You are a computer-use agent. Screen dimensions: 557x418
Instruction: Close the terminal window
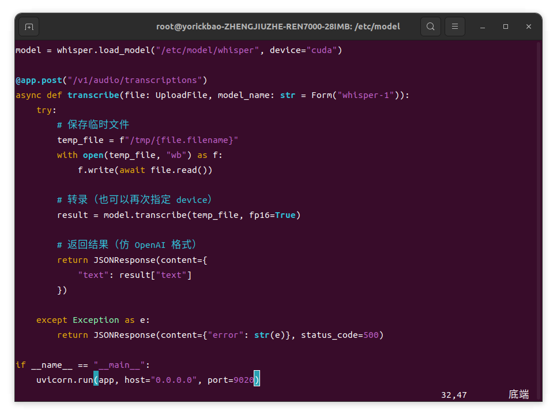(x=529, y=27)
